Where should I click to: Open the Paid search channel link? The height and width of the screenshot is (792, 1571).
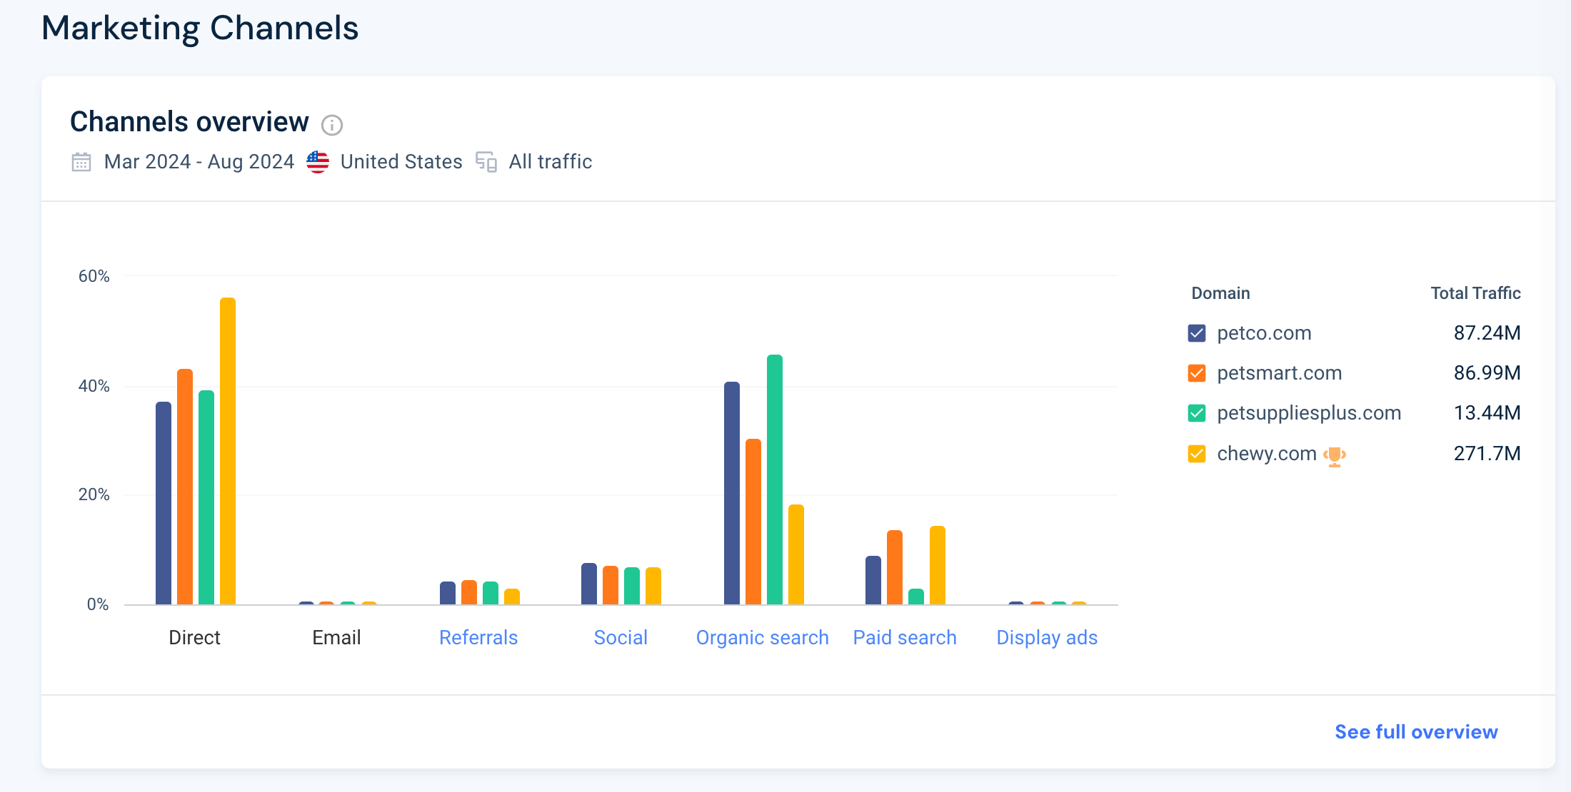pos(905,638)
